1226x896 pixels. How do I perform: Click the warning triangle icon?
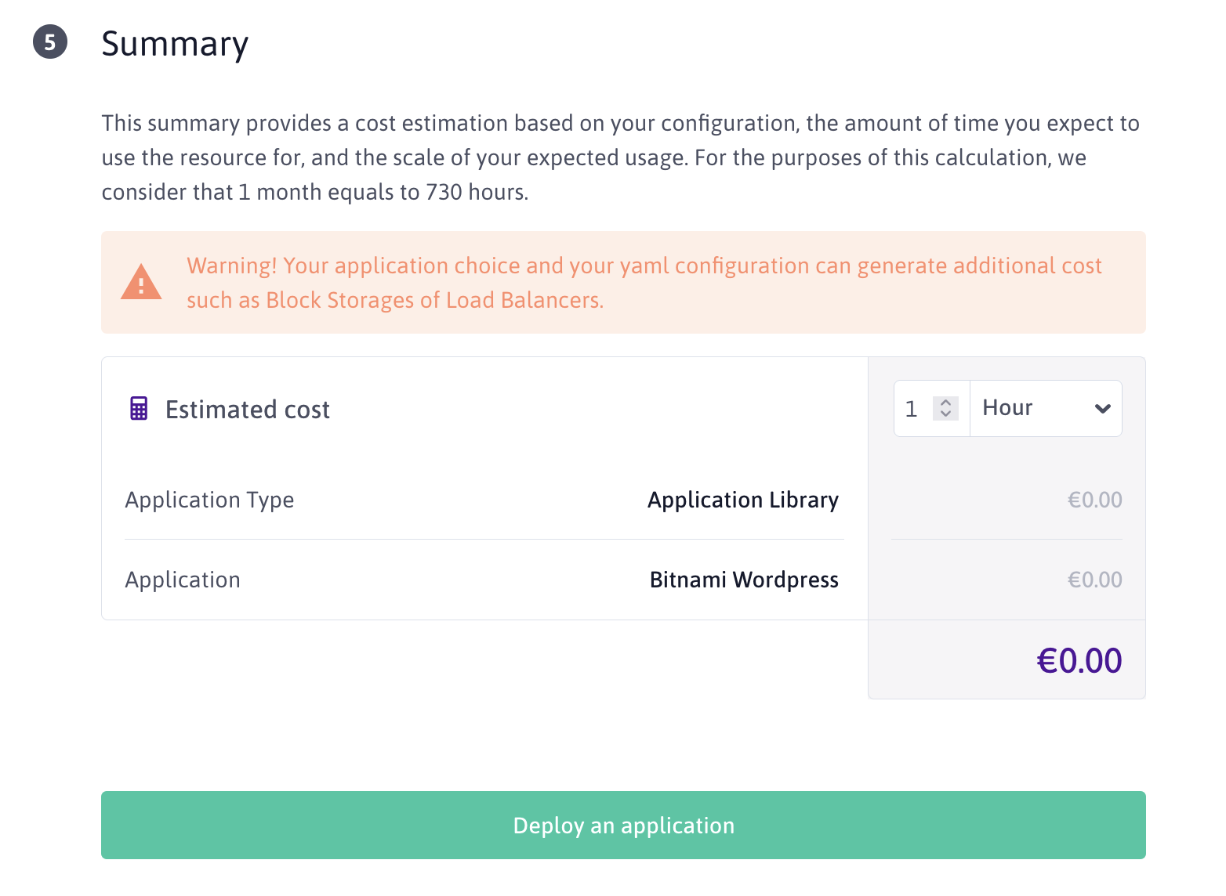point(141,282)
